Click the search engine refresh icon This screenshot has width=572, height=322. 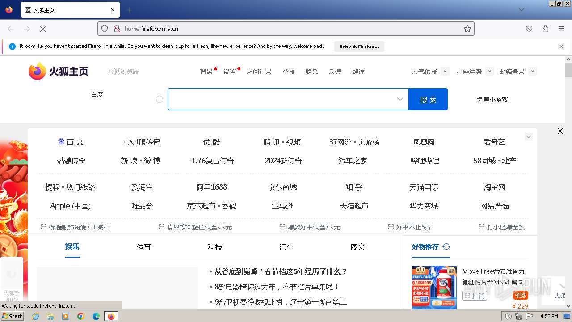point(160,99)
